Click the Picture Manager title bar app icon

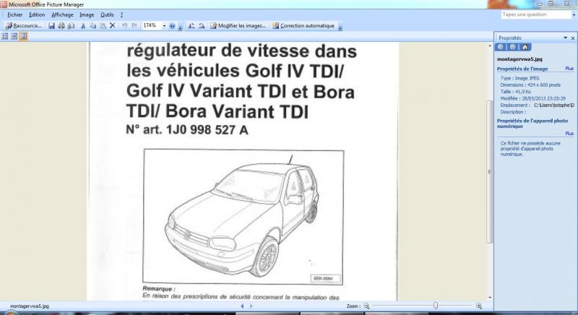tap(4, 4)
